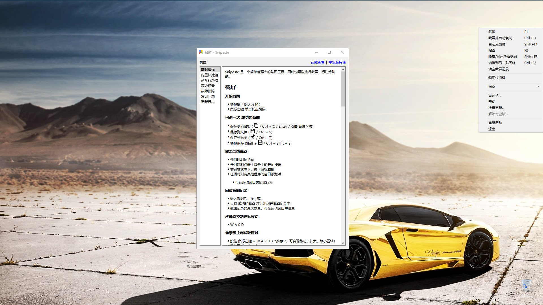
Task: Click 检查更新... in the tray menu
Action: (496, 108)
